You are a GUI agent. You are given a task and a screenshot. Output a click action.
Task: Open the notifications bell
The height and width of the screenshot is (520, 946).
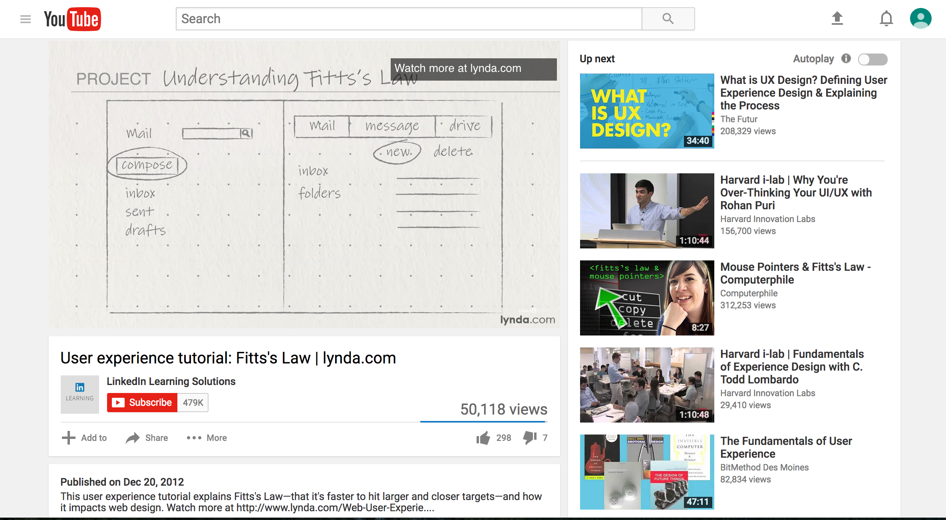(x=886, y=19)
